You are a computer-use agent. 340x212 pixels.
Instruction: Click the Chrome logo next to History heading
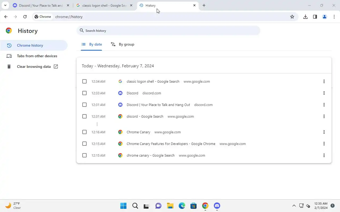pos(9,31)
